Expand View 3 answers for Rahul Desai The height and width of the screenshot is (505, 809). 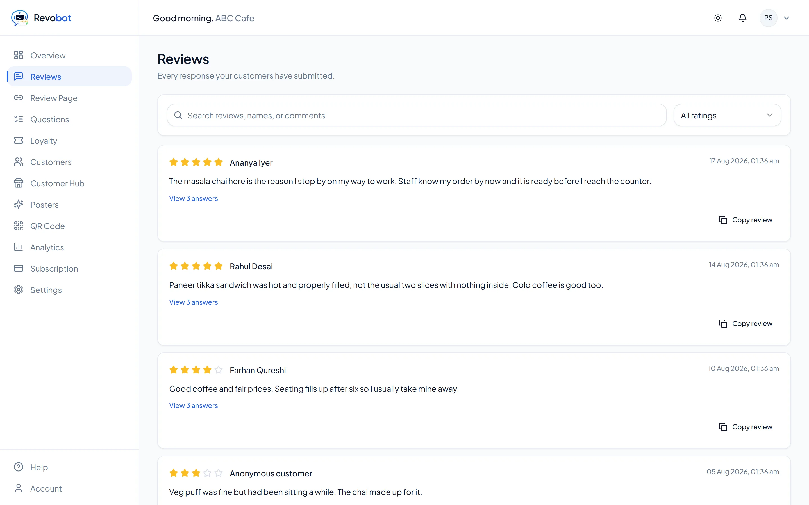point(193,302)
